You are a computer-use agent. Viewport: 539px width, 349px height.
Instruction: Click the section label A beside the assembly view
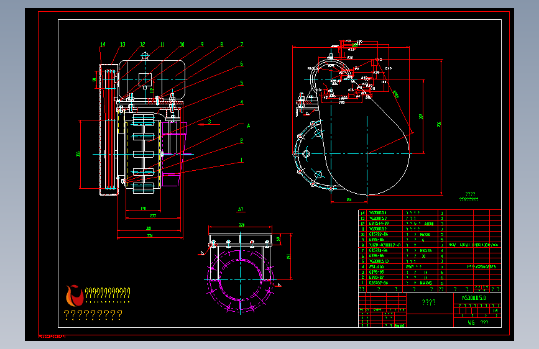tap(249, 125)
